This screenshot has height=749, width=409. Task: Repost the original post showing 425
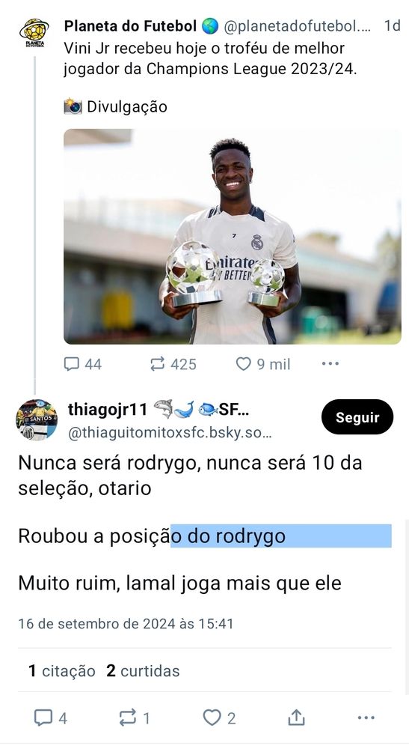[173, 365]
